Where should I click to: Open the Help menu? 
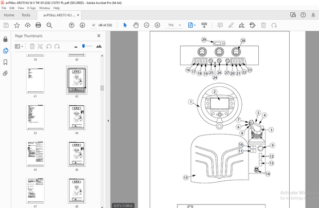(57, 8)
